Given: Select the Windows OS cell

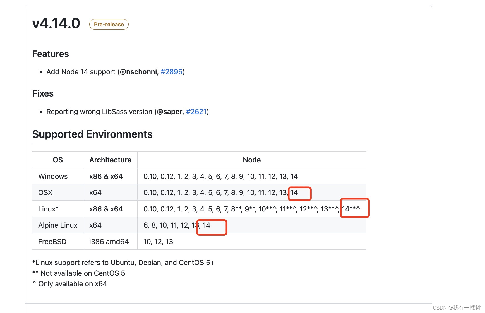Looking at the screenshot, I should [58, 176].
